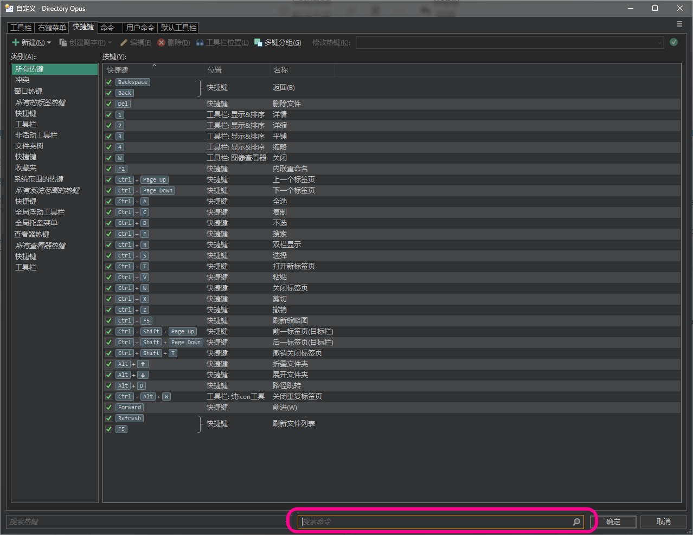Pick the 全局浮动工具栏 category
Image resolution: width=693 pixels, height=535 pixels.
pyautogui.click(x=40, y=212)
